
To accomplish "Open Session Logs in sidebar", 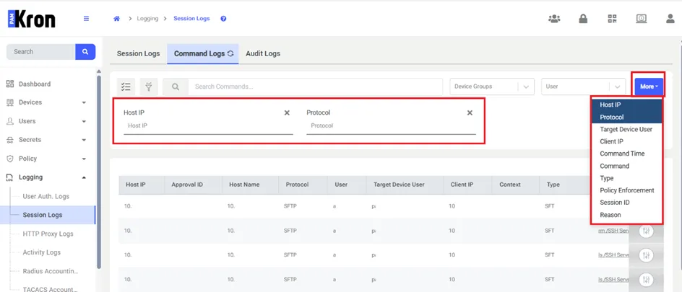I will coord(43,215).
